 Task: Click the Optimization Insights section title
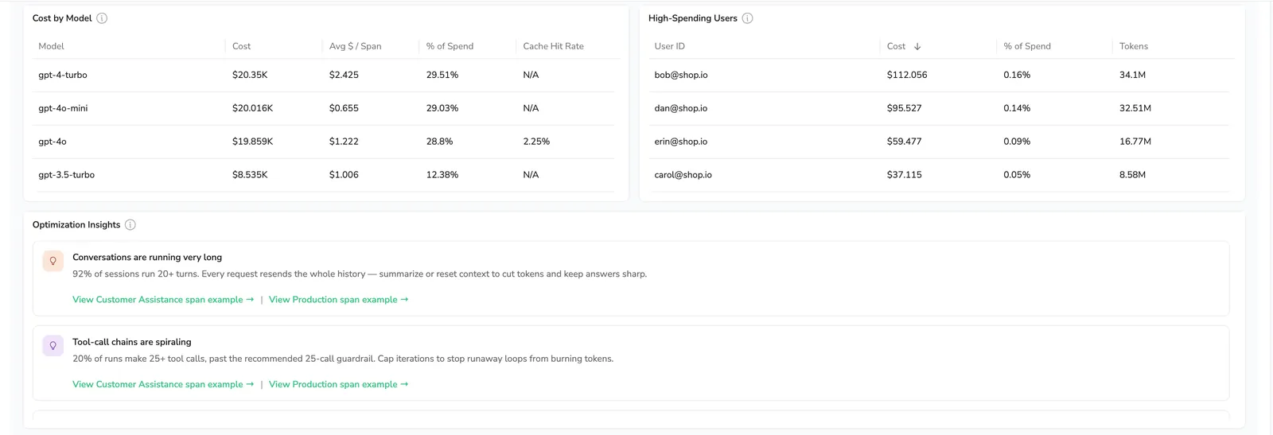coord(76,225)
